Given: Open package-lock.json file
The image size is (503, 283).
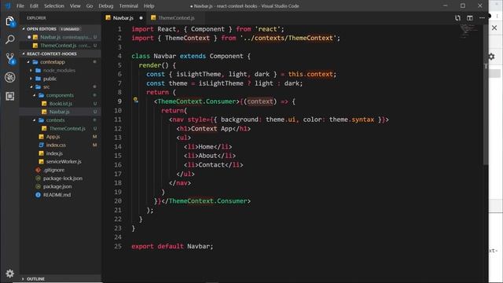Looking at the screenshot, I should pos(61,178).
